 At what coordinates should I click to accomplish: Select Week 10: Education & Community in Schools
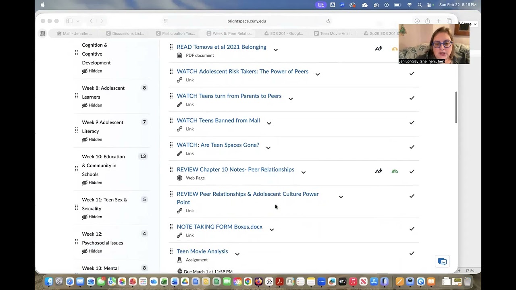coord(104,166)
